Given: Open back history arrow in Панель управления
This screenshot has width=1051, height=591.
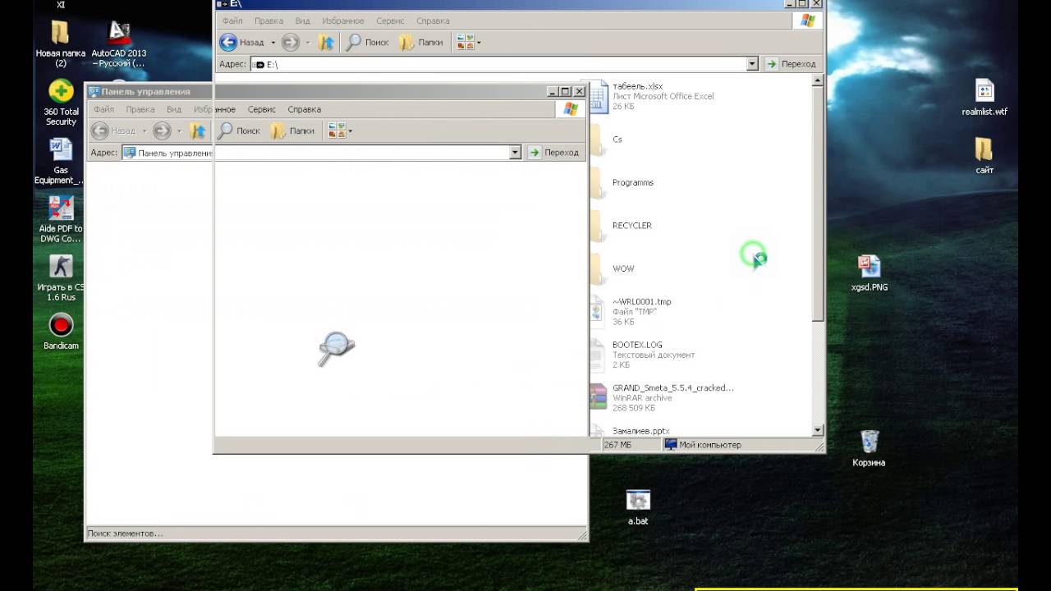Looking at the screenshot, I should point(144,131).
